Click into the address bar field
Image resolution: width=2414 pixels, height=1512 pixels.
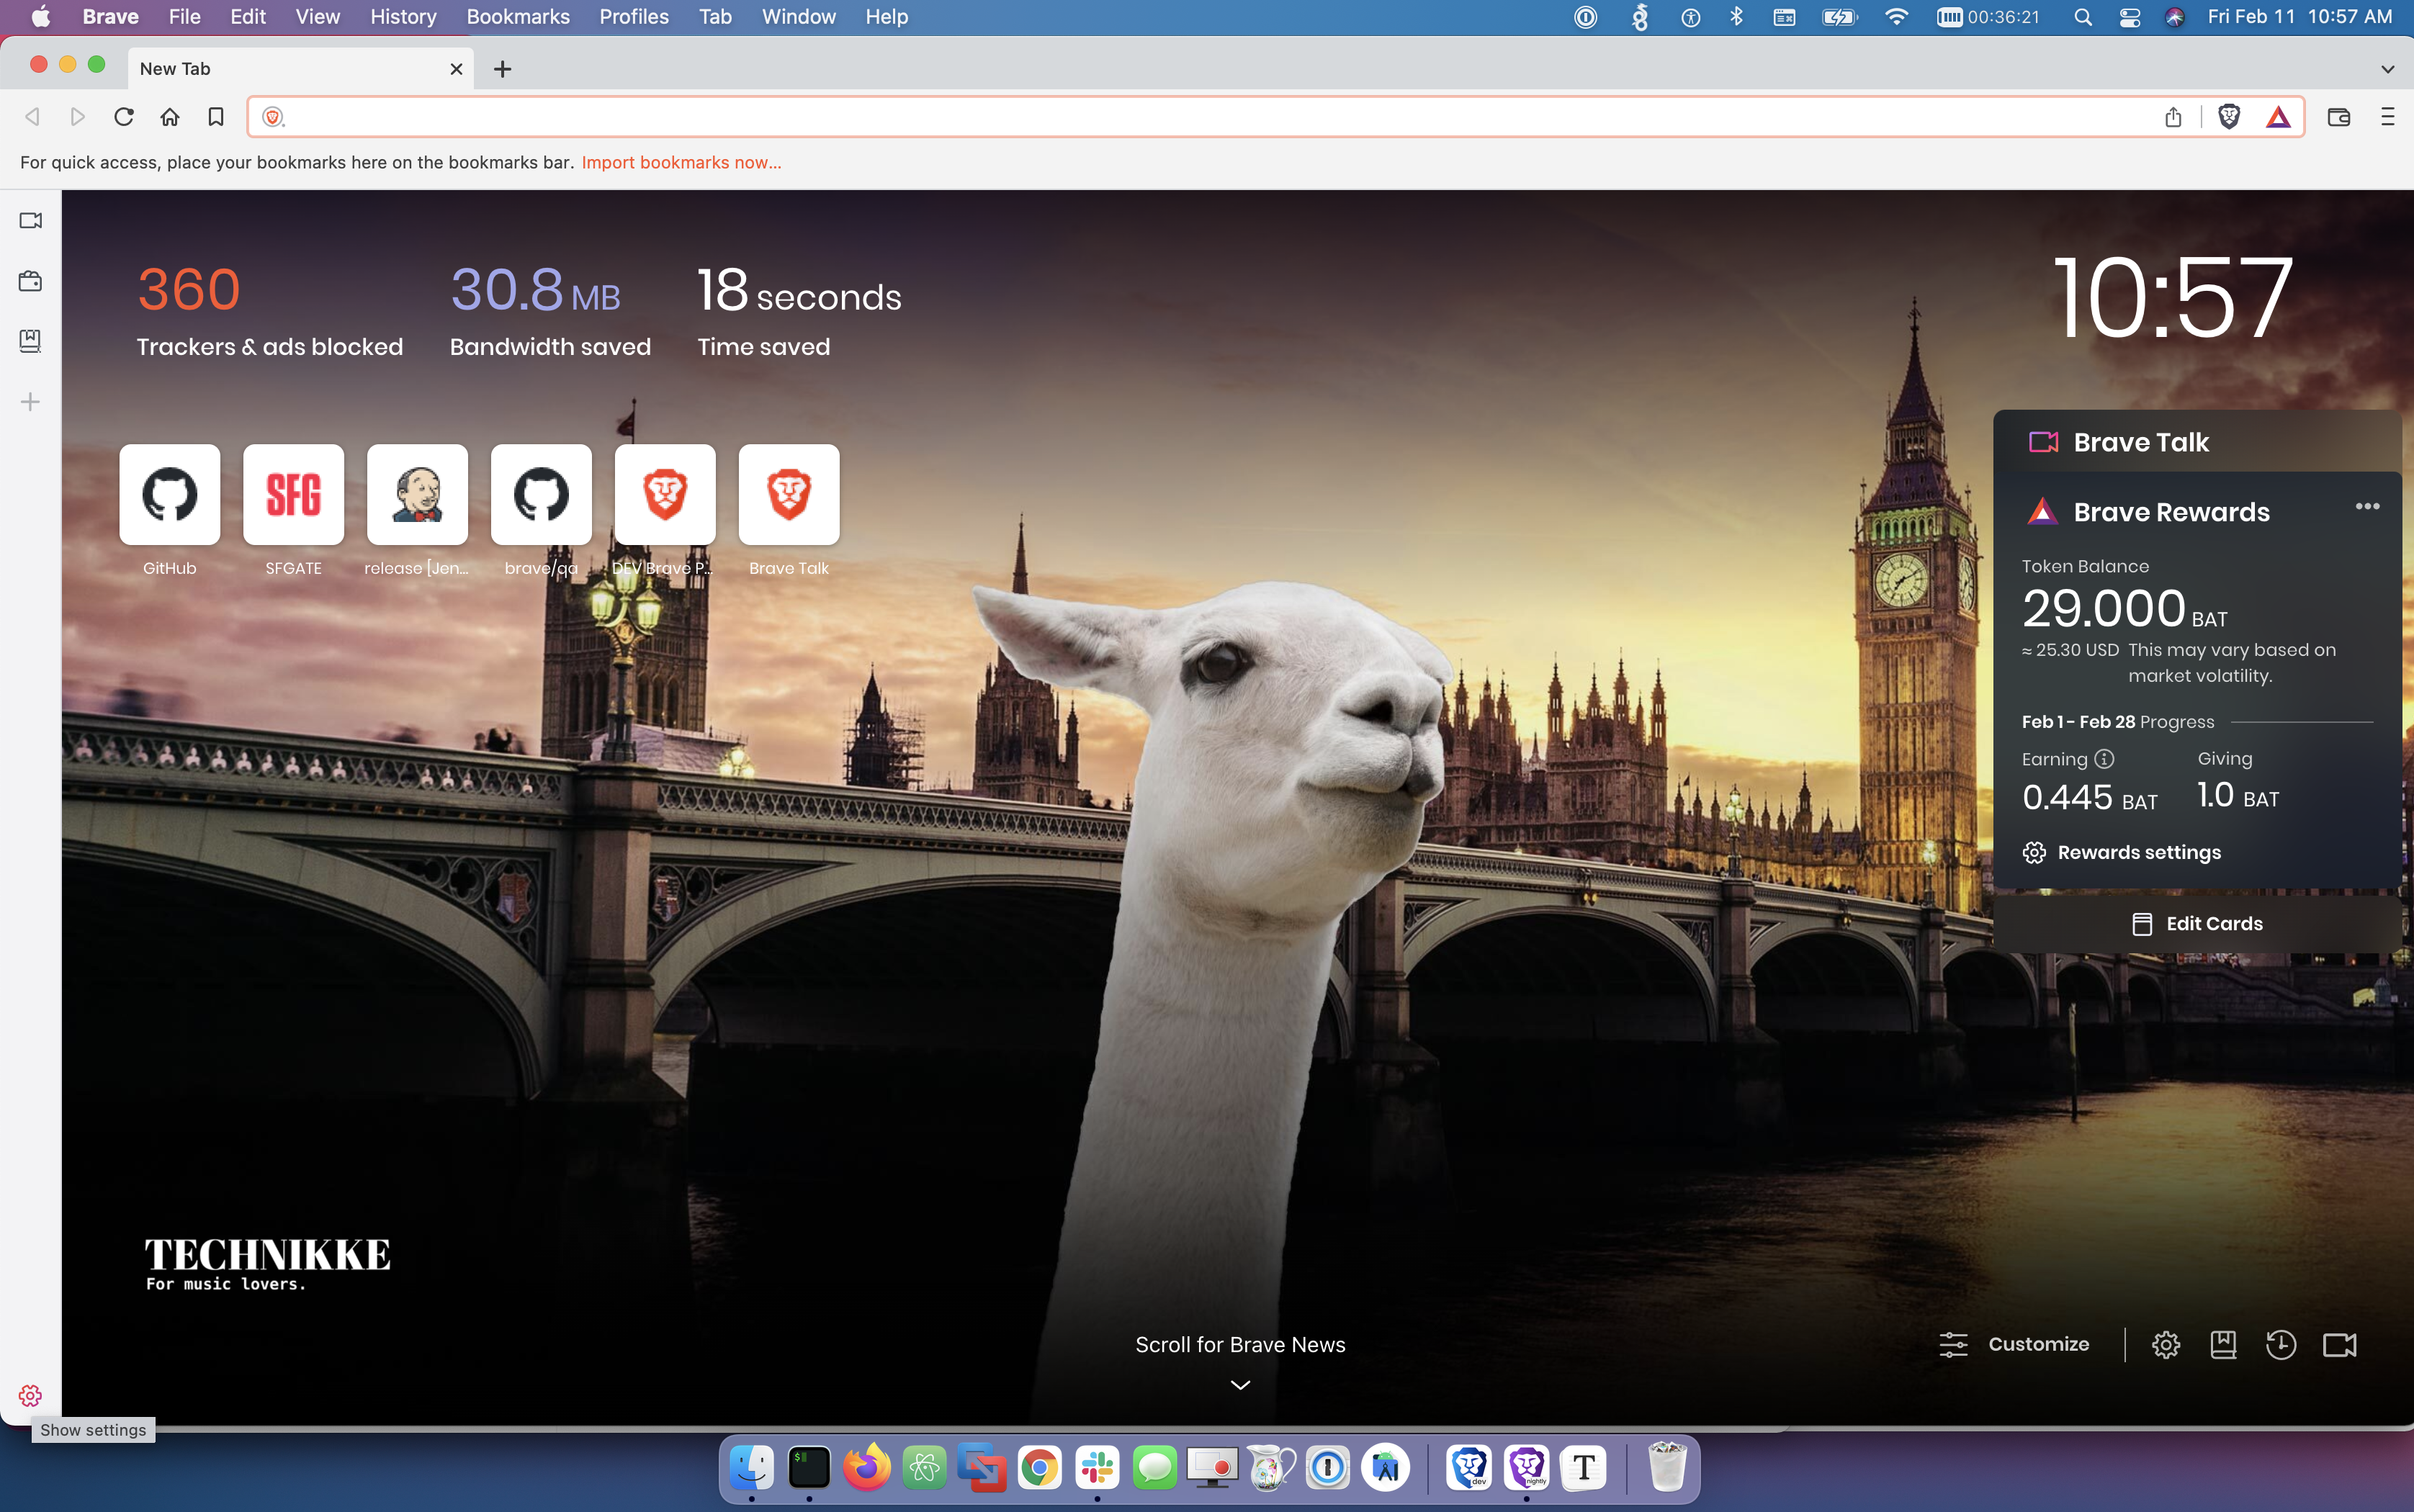1200,117
